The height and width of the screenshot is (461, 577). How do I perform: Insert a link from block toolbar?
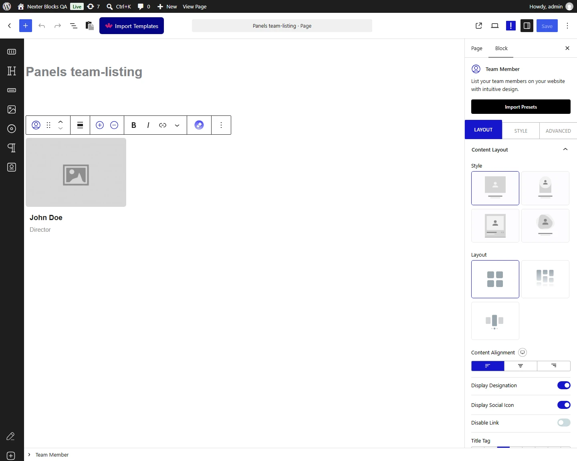click(x=163, y=125)
